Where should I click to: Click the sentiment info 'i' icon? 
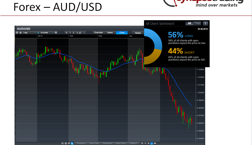(x=205, y=23)
